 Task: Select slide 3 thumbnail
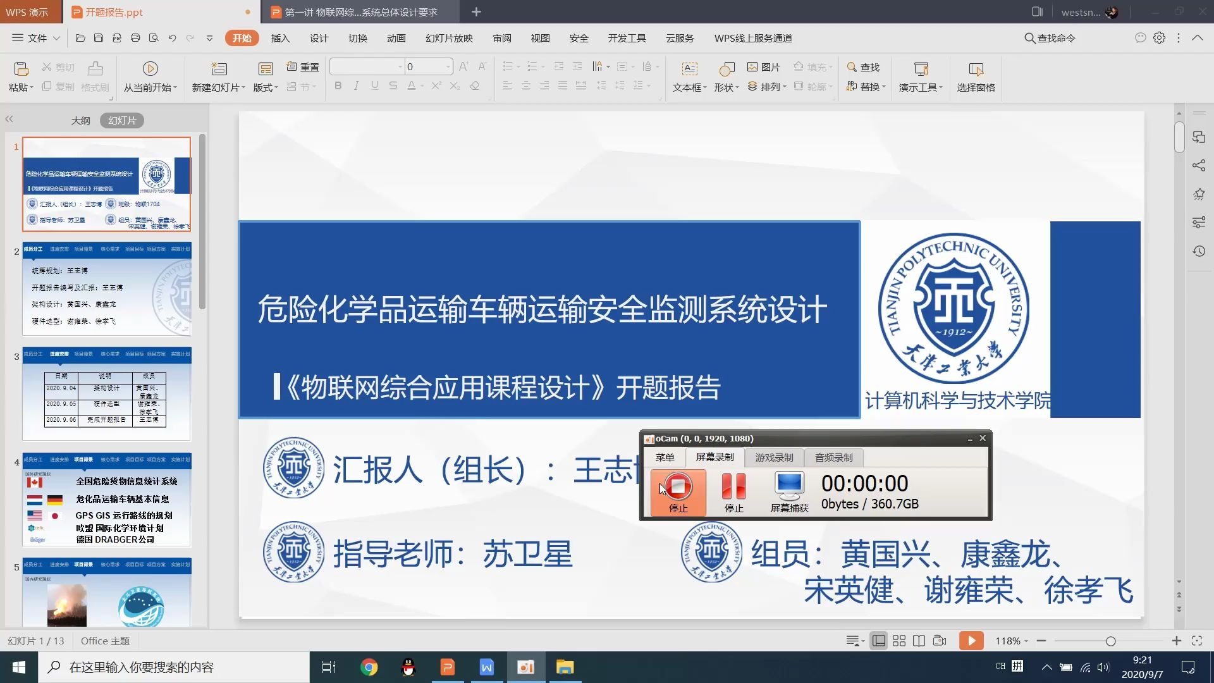point(106,393)
